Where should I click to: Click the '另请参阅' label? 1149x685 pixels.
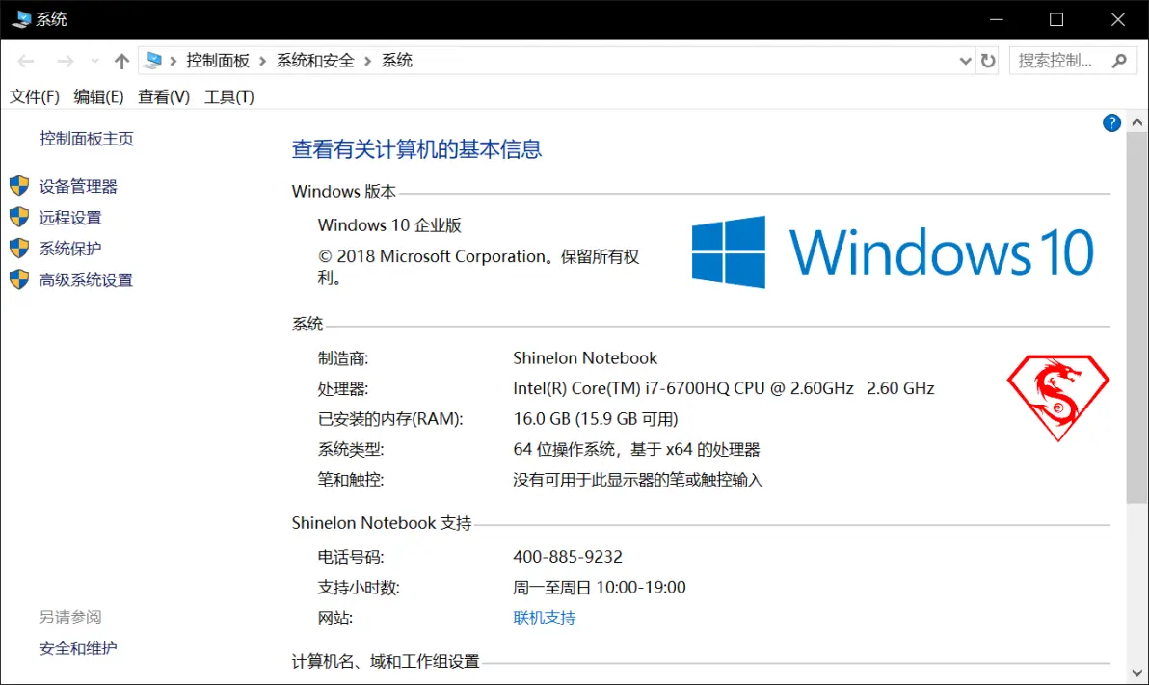[x=70, y=617]
